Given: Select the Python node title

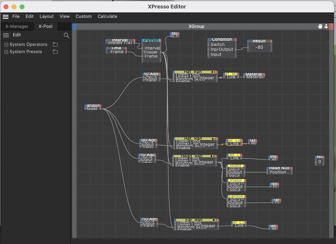Looking at the screenshot, I should tap(151, 40).
